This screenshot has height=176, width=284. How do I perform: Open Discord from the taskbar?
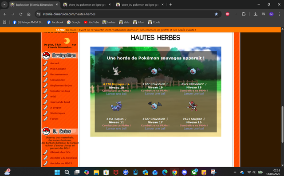click(x=184, y=172)
